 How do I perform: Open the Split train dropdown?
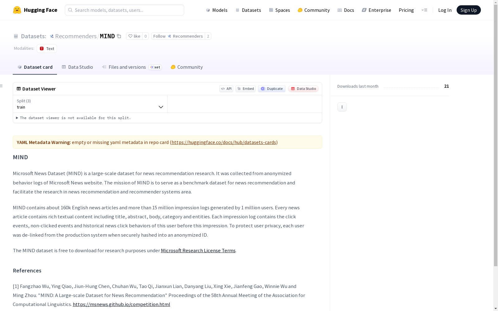(x=90, y=104)
